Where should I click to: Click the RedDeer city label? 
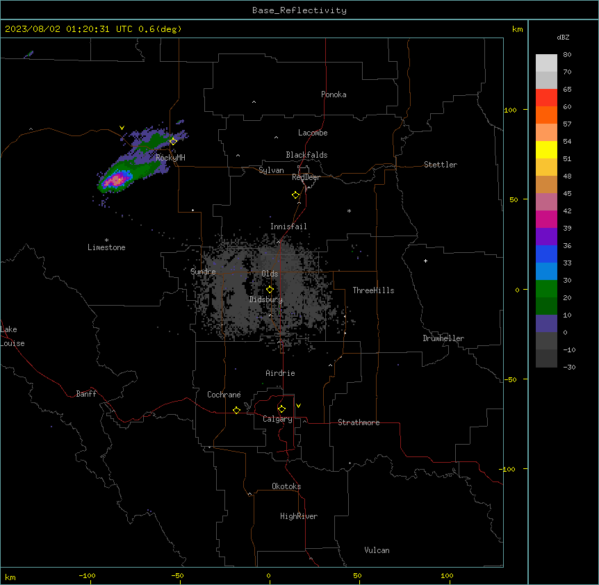pyautogui.click(x=306, y=177)
